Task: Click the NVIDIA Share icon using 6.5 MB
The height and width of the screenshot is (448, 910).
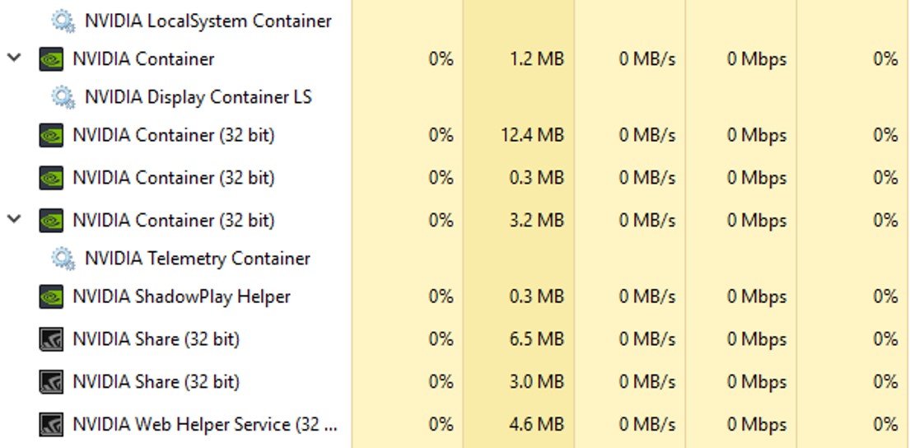Action: click(51, 339)
